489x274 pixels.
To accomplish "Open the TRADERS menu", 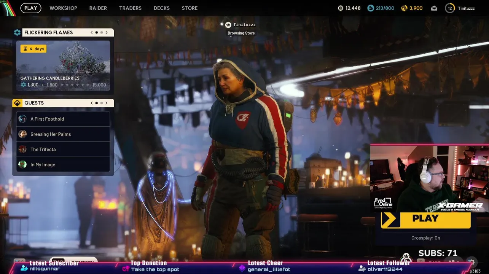I will (x=130, y=8).
